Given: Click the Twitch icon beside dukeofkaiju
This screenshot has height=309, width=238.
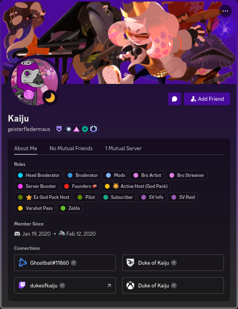Looking at the screenshot, I should click(x=22, y=285).
